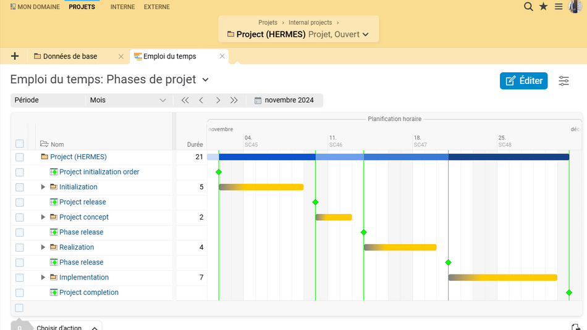Open the Realization phase link
Viewport: 587px width, 330px height.
pyautogui.click(x=77, y=247)
